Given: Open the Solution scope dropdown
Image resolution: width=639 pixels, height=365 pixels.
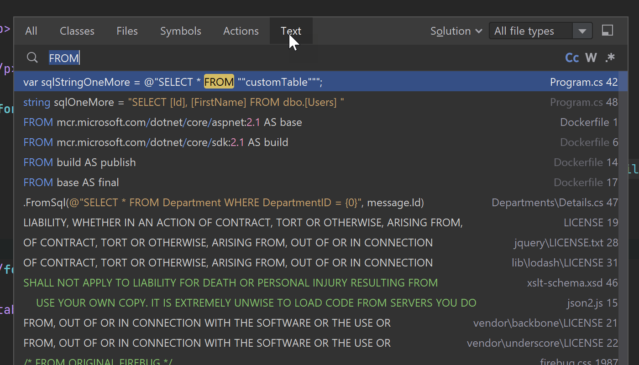Looking at the screenshot, I should [x=456, y=31].
